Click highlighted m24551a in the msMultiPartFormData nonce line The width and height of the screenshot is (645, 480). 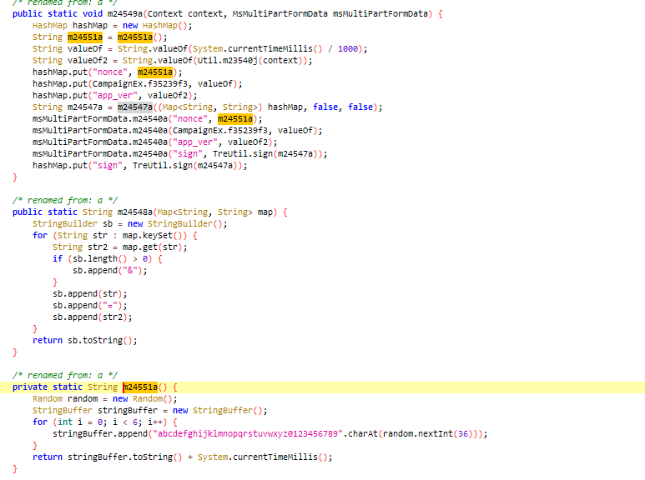(235, 119)
